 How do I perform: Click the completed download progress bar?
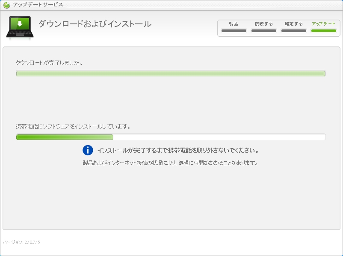click(x=171, y=73)
